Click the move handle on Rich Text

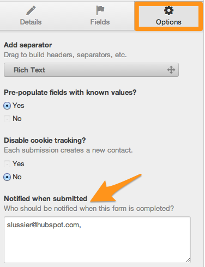[x=171, y=70]
